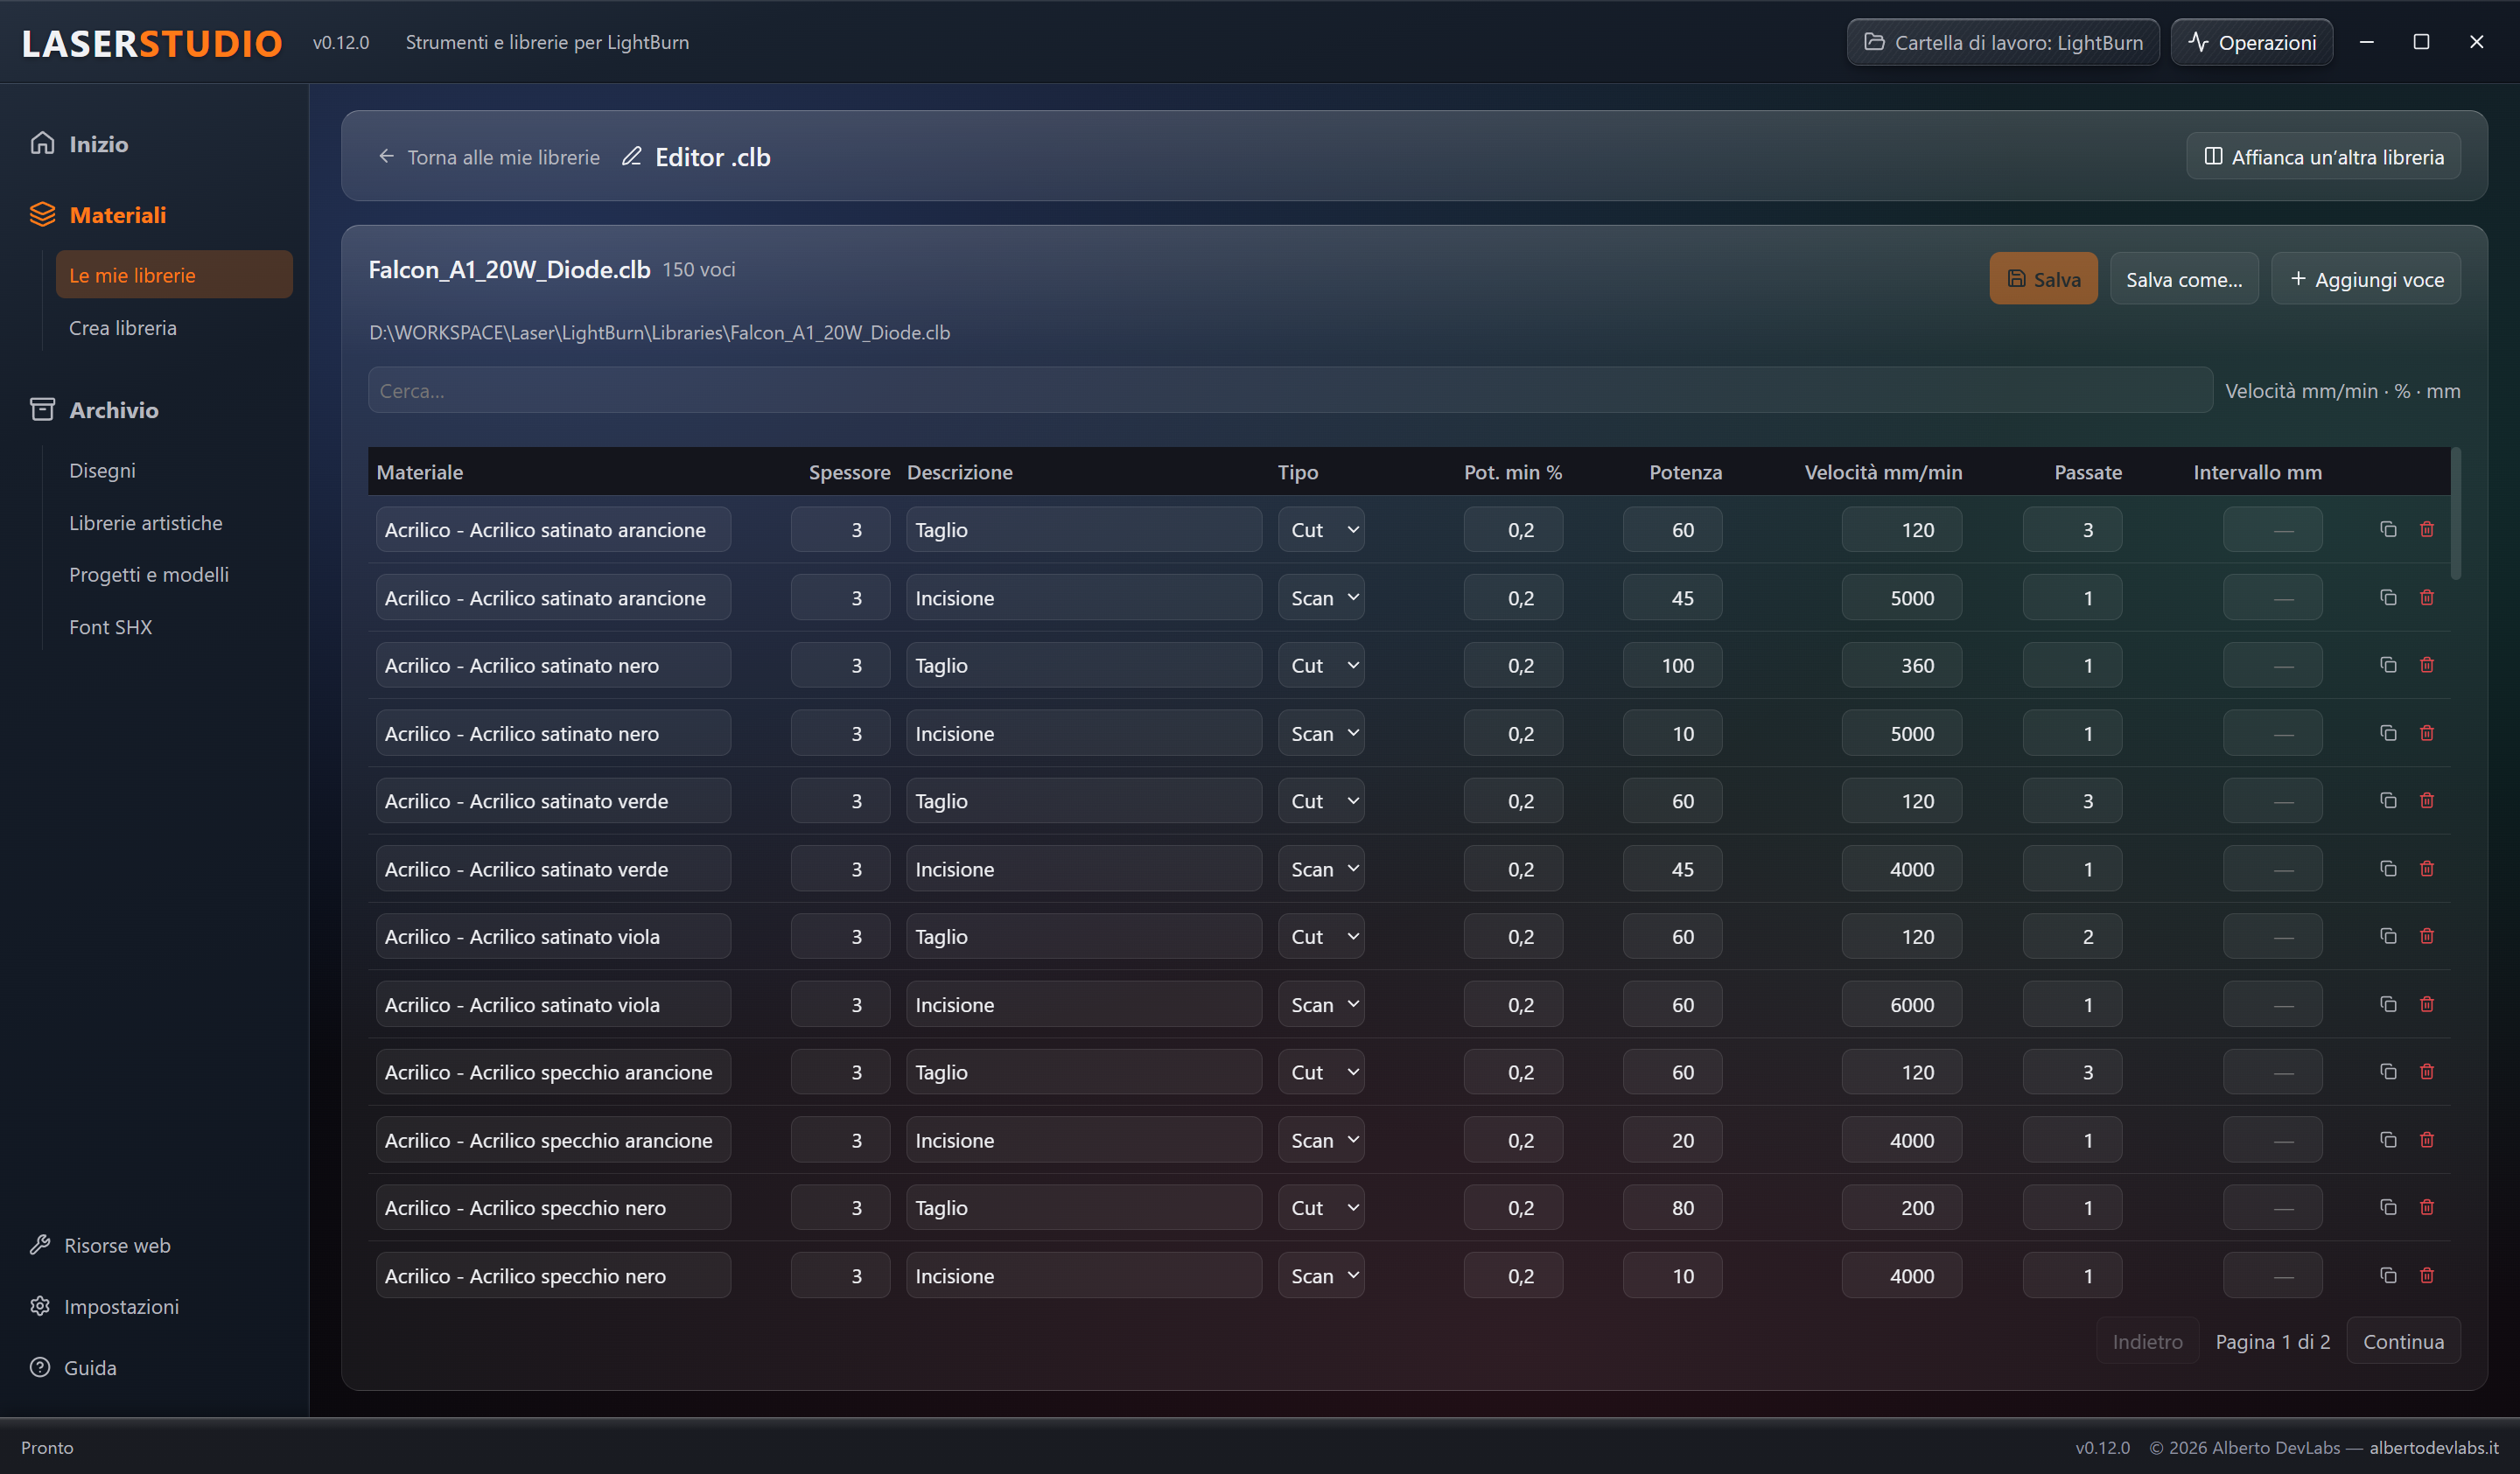
Task: Delete the Acrilico satinato arancione Incisione row
Action: pyautogui.click(x=2427, y=597)
